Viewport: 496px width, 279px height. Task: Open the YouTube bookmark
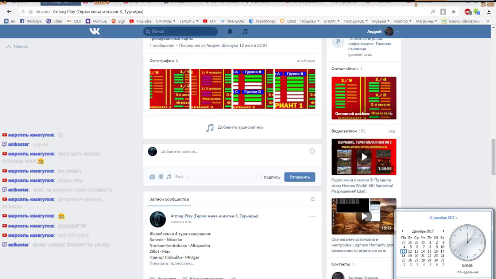[140, 21]
